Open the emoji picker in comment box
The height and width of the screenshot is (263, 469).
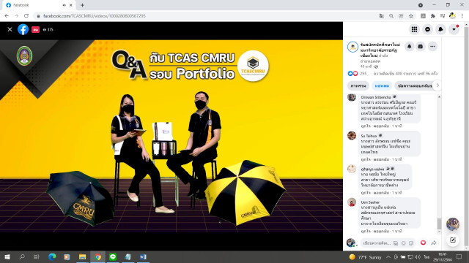point(404,243)
